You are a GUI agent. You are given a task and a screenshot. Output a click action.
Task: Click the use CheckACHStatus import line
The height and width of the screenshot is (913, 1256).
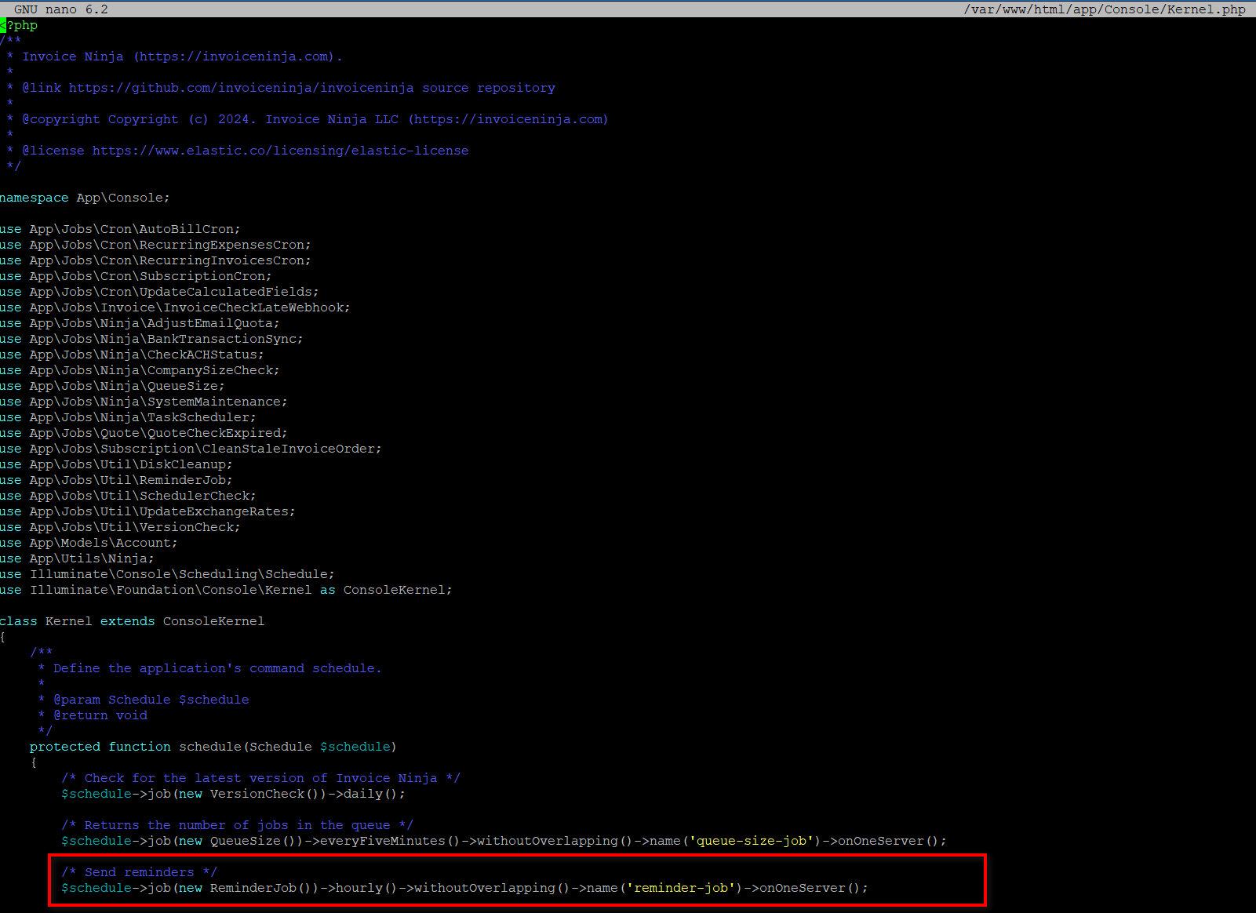(x=132, y=355)
